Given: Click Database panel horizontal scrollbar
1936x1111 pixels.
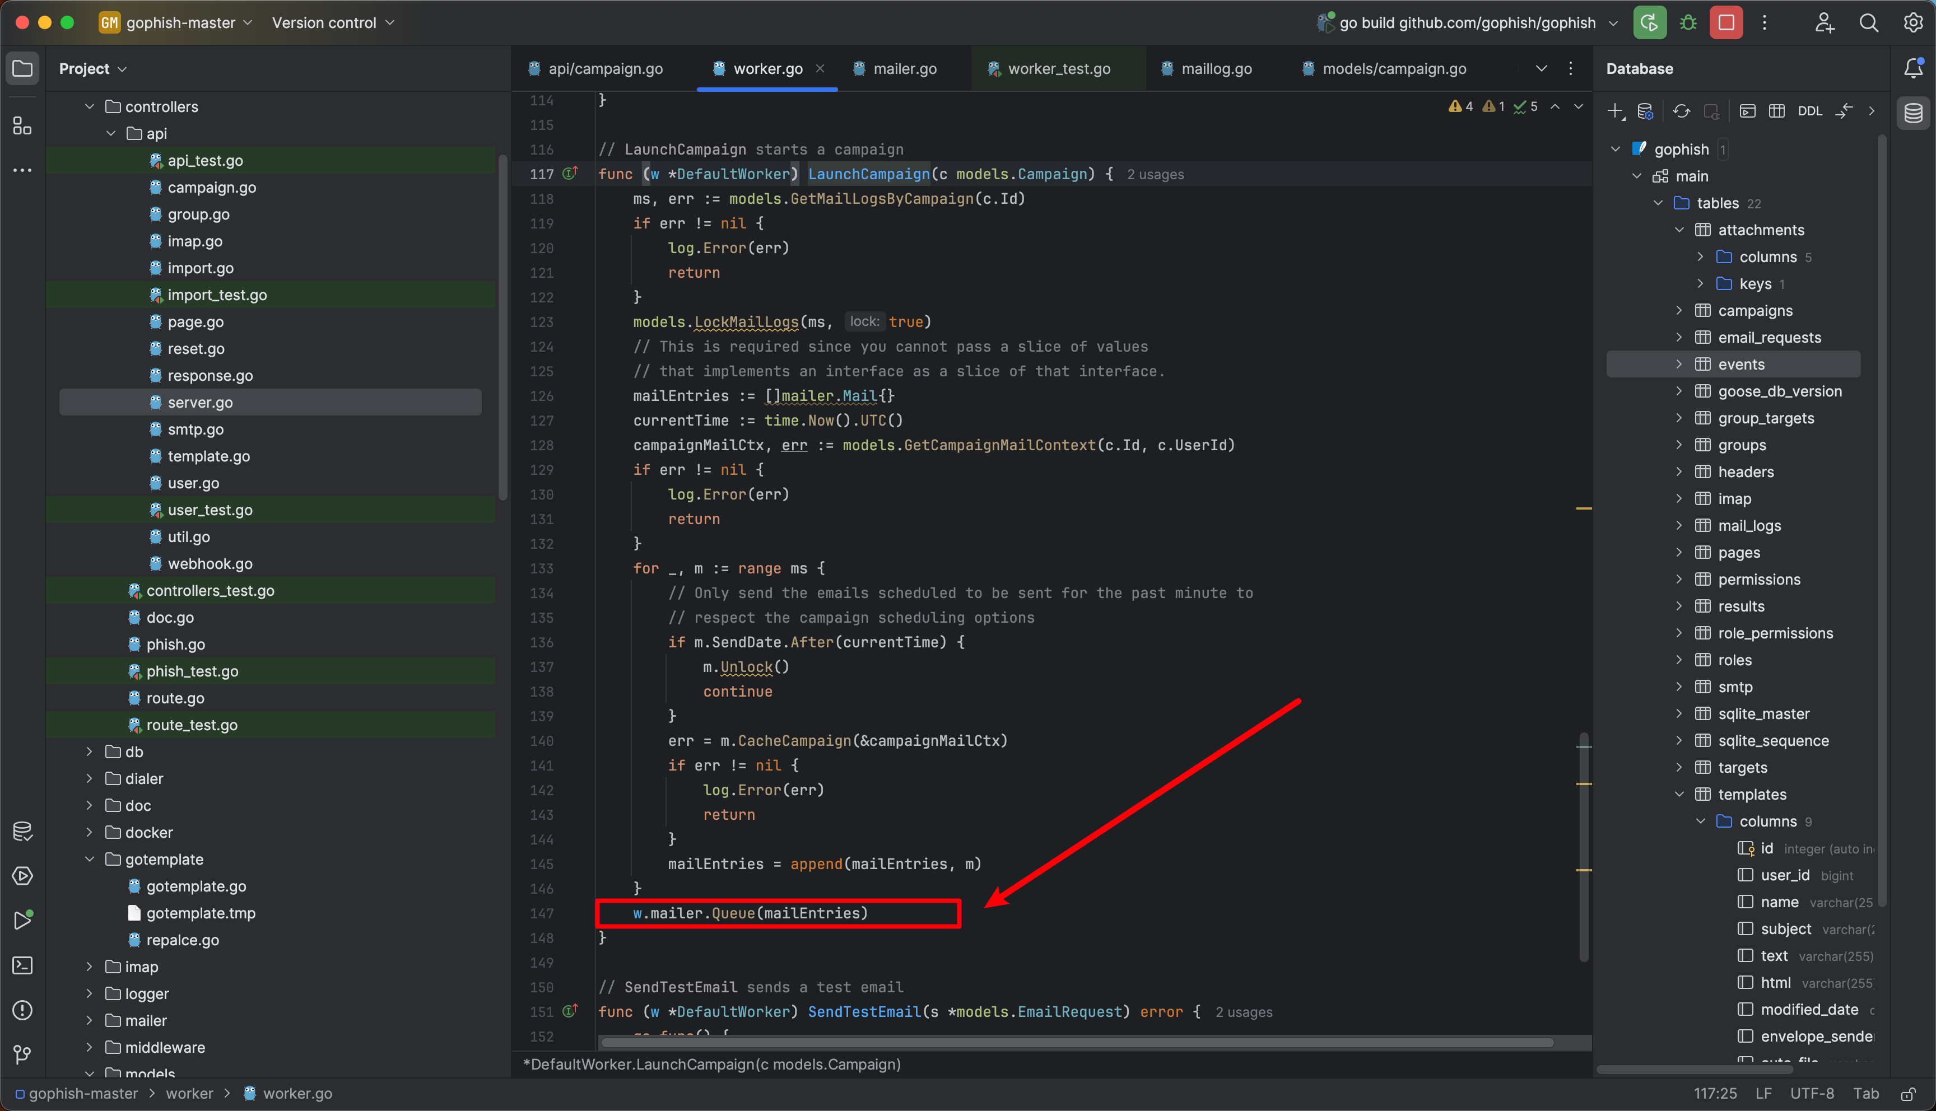Looking at the screenshot, I should point(1694,1070).
